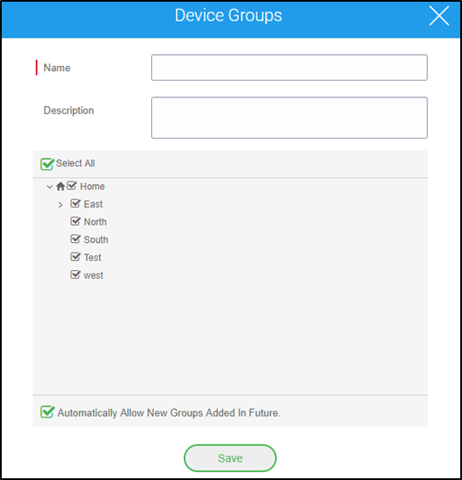Expand the East group node
The height and width of the screenshot is (480, 462).
60,205
